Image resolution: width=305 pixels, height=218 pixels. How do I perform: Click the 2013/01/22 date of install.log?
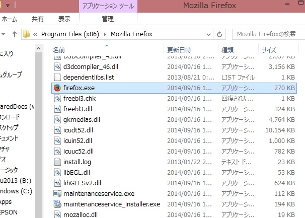pos(189,162)
